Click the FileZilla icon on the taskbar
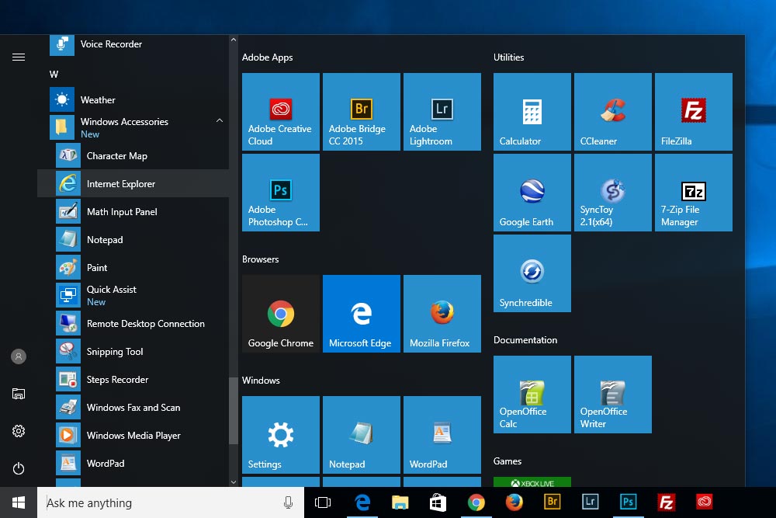This screenshot has width=776, height=518. click(666, 502)
